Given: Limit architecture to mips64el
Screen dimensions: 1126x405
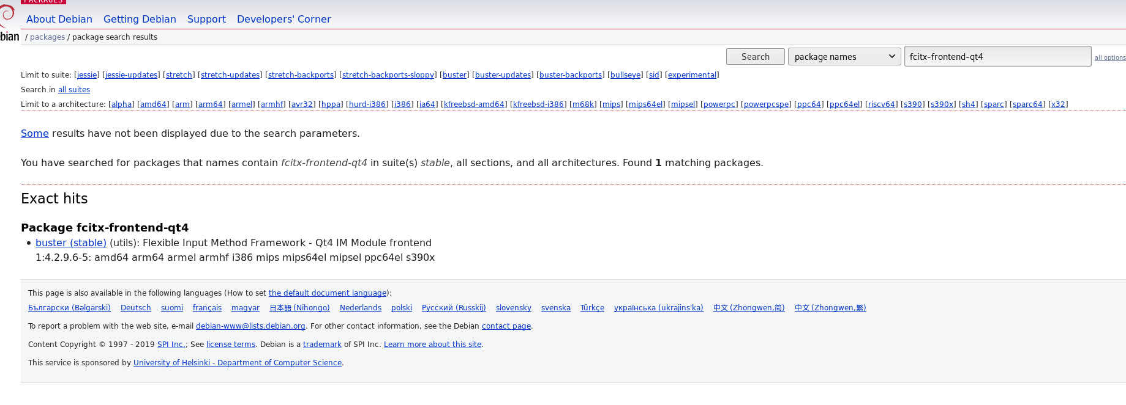Looking at the screenshot, I should tap(645, 104).
